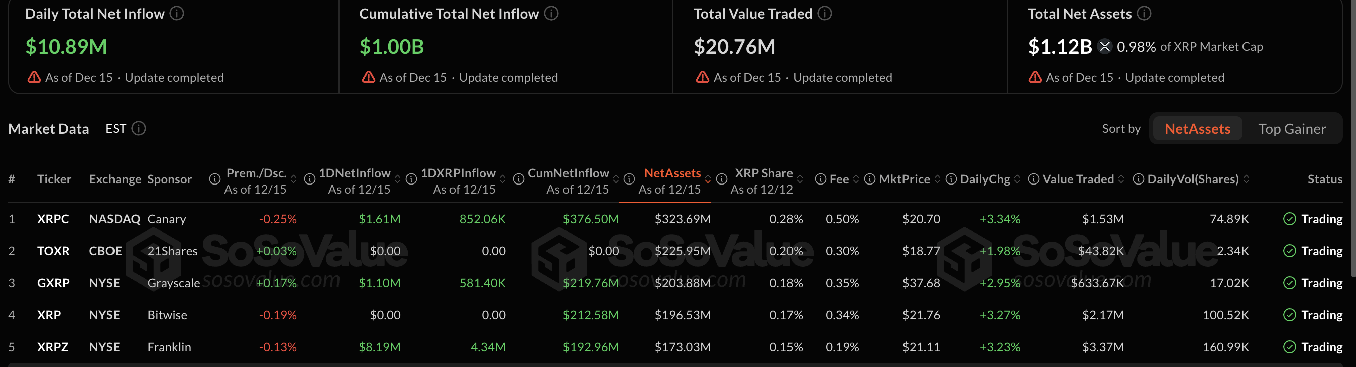
Task: Click the EST info icon near Market Data
Action: [x=138, y=128]
